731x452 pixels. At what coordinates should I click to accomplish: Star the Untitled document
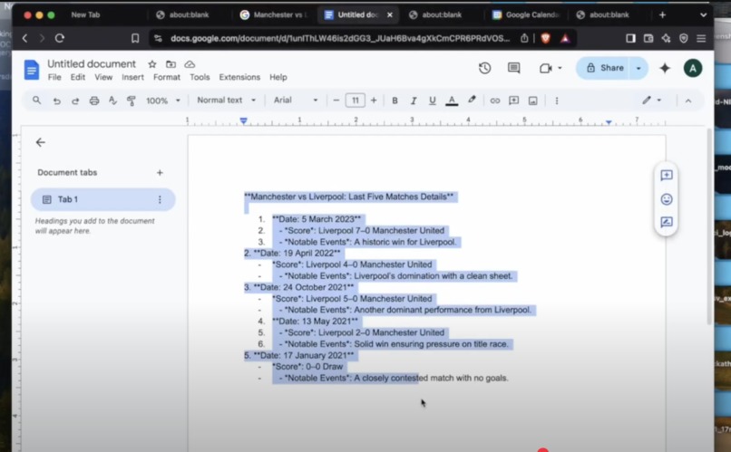pyautogui.click(x=152, y=64)
